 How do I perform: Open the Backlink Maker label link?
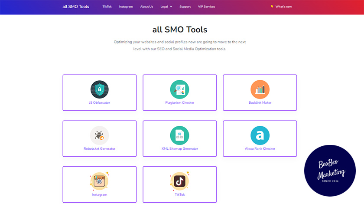(x=260, y=103)
